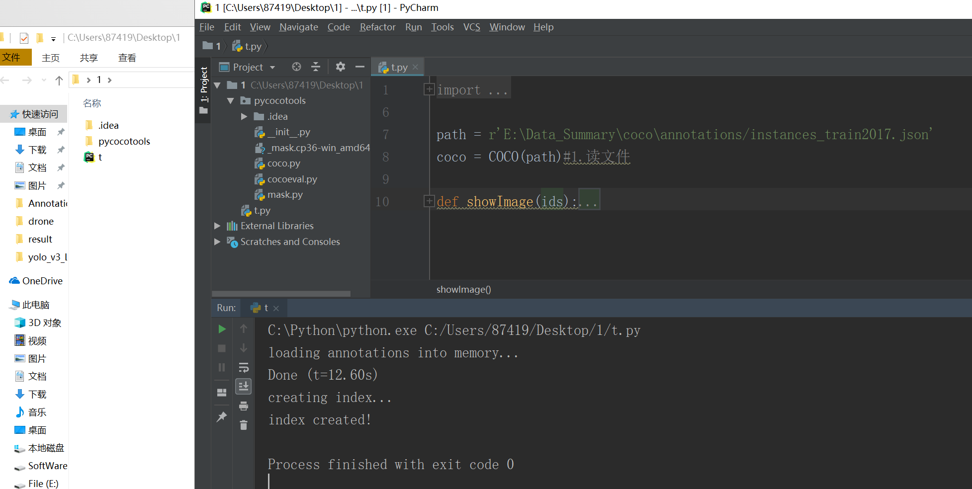This screenshot has width=972, height=489.
Task: Open the Refactor menu
Action: point(378,27)
